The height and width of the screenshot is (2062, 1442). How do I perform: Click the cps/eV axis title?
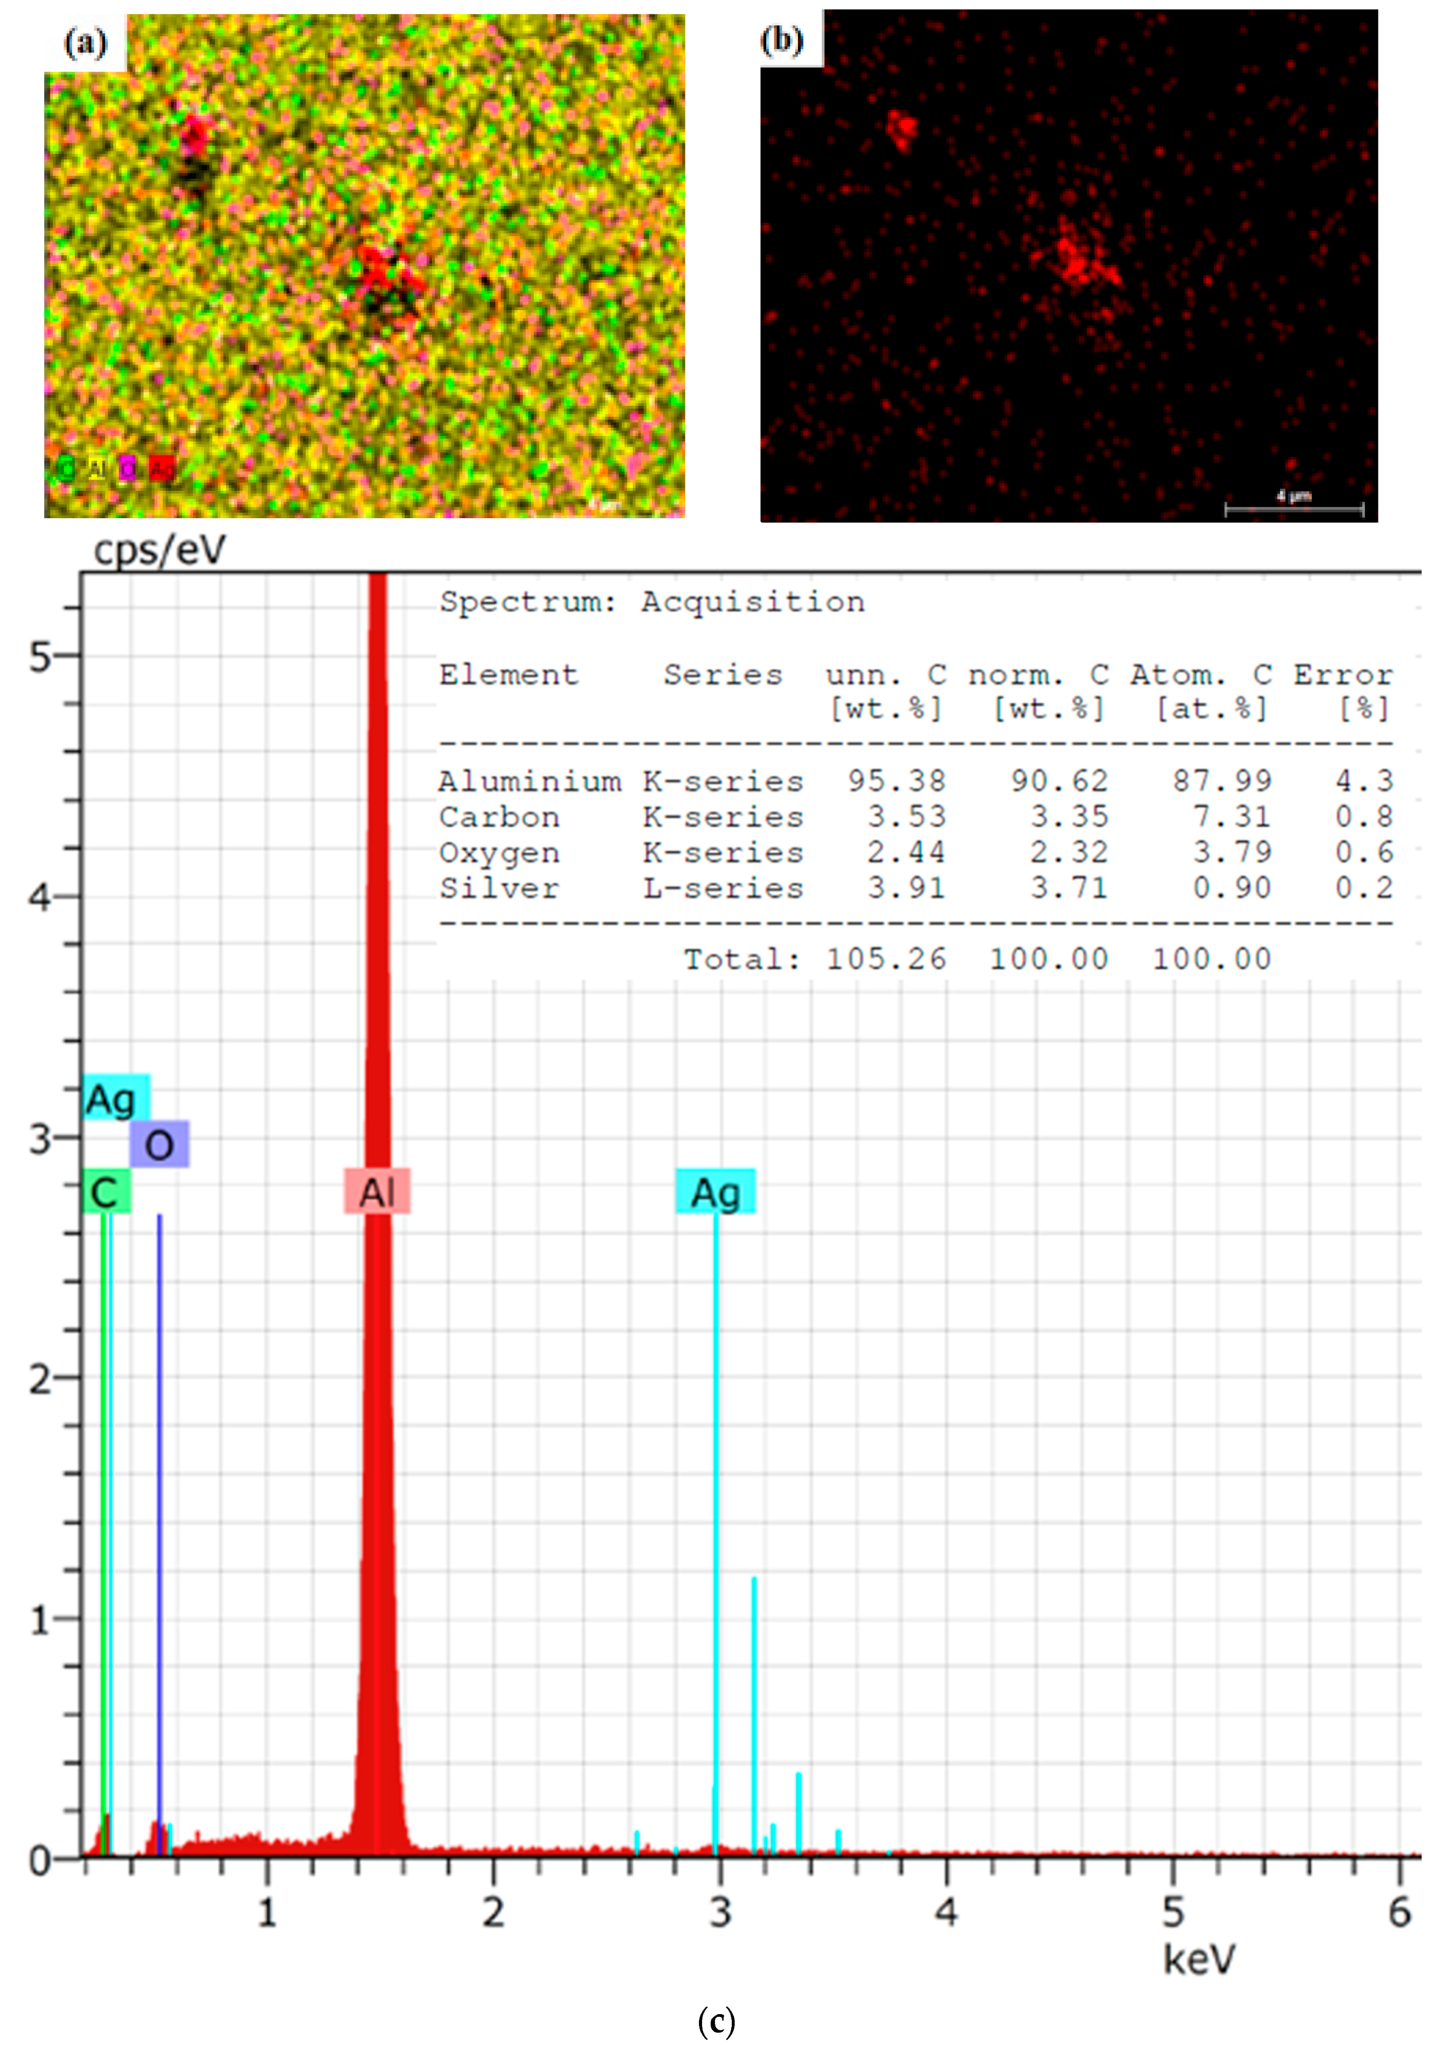click(160, 549)
